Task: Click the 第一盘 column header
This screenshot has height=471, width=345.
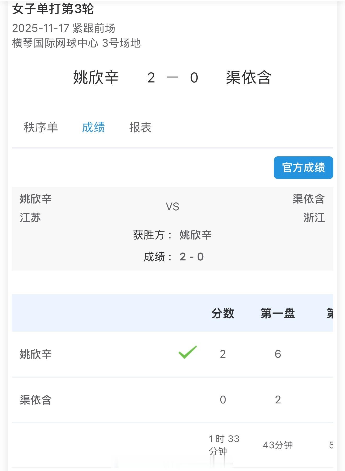Action: pos(278,313)
